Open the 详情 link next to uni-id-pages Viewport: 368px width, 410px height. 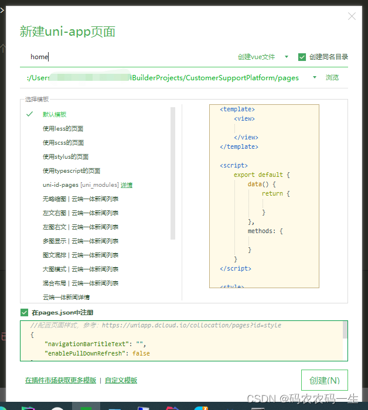(x=127, y=185)
